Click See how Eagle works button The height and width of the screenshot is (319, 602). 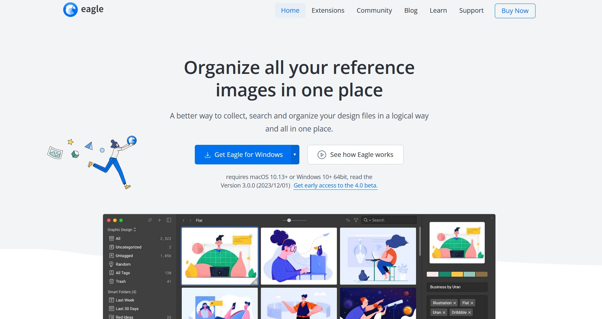tap(355, 155)
